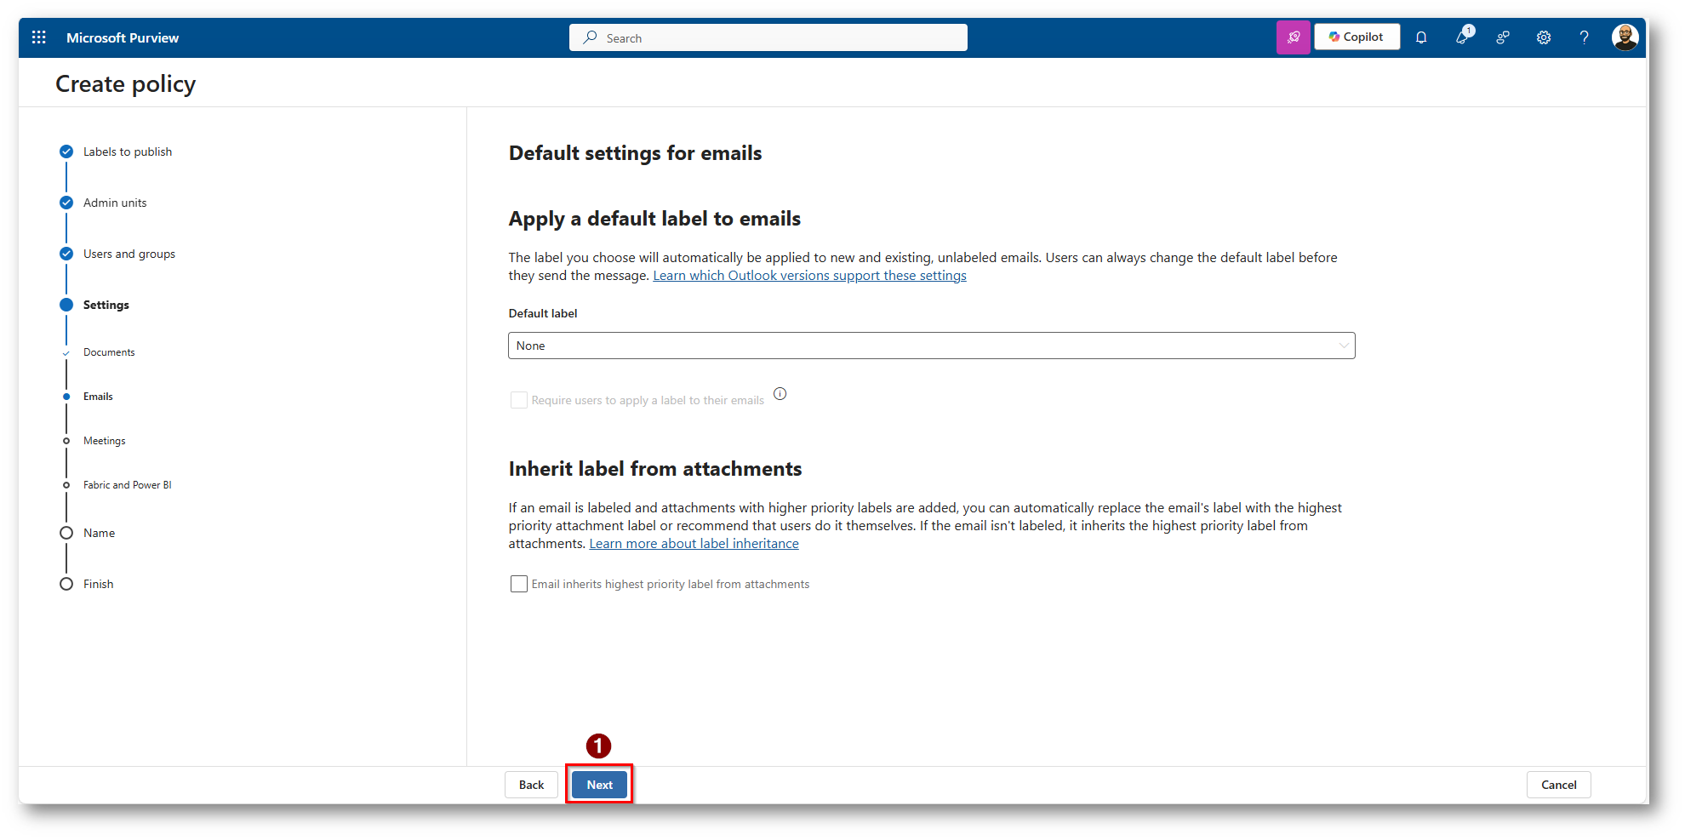
Task: Click the Finish step circle marker
Action: coord(66,584)
